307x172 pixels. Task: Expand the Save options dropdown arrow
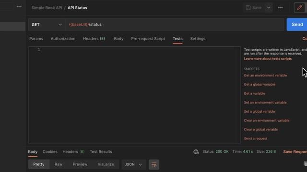(269, 8)
